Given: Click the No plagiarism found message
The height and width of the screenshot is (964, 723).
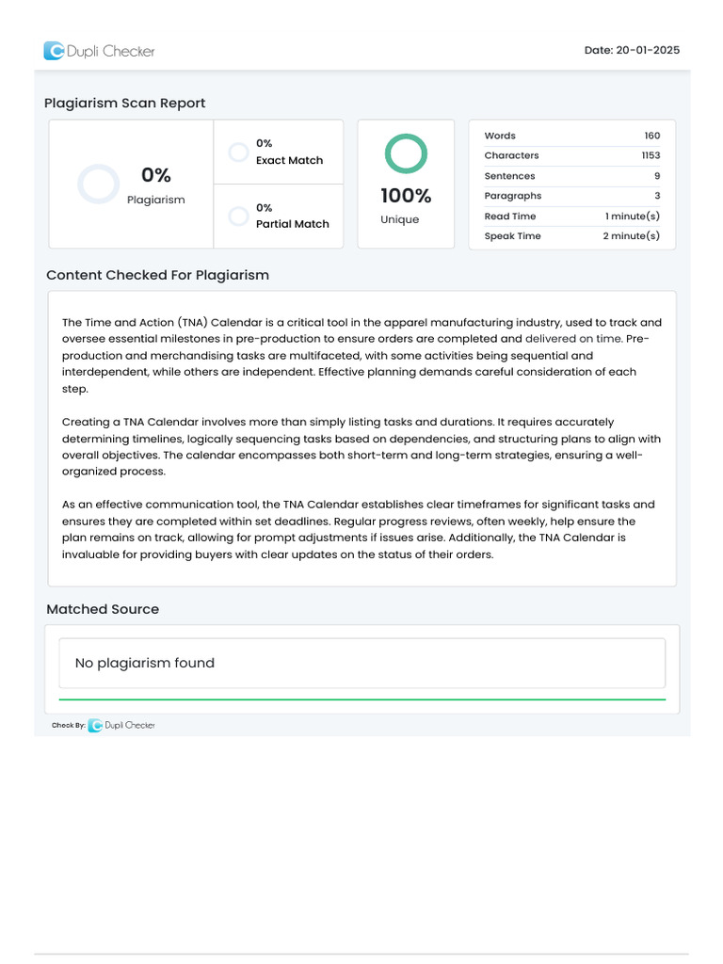Looking at the screenshot, I should [x=144, y=663].
